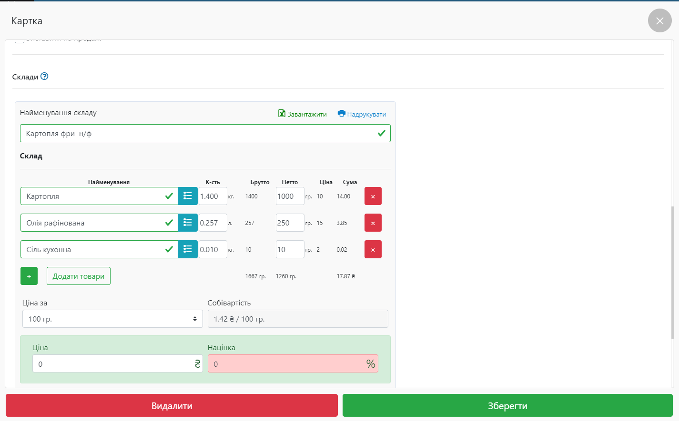Focus the Націнка percent input field
The width and height of the screenshot is (679, 421).
click(x=286, y=364)
